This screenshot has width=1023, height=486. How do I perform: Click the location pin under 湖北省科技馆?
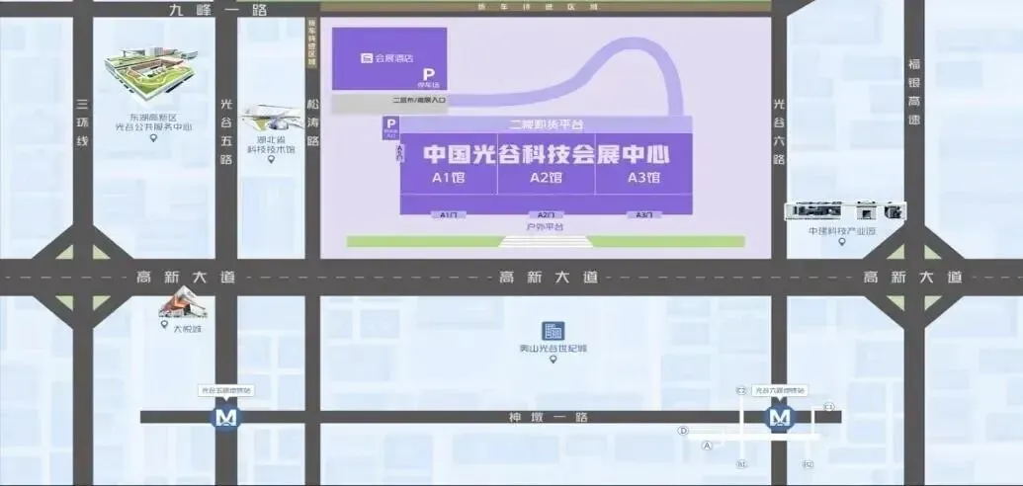tap(271, 159)
